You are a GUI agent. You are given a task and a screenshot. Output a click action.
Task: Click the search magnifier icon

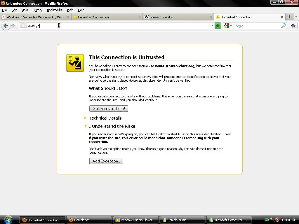[x=284, y=26]
